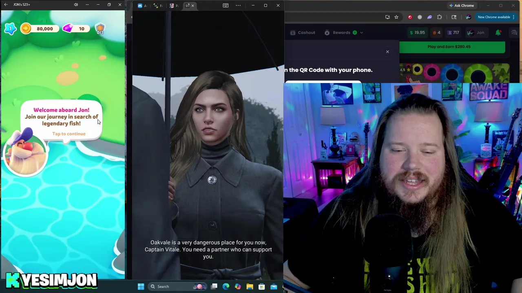Open the middle window's three-dot menu
522x293 pixels.
(x=238, y=5)
